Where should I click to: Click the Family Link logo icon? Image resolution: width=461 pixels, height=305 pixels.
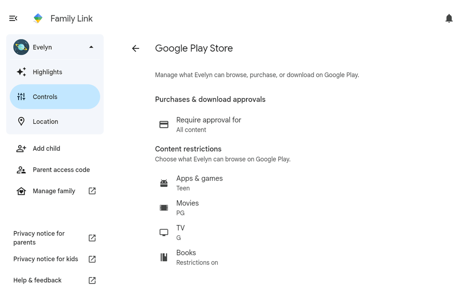point(38,18)
